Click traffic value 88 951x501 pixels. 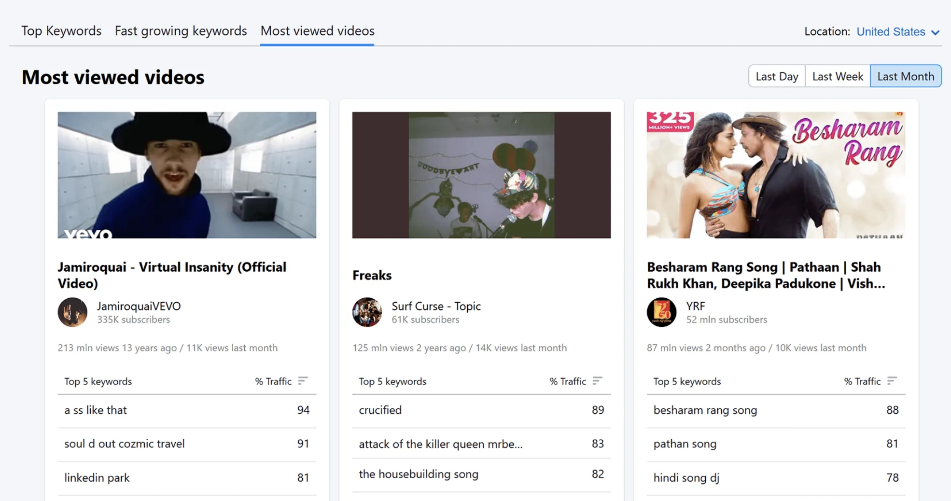pyautogui.click(x=892, y=410)
